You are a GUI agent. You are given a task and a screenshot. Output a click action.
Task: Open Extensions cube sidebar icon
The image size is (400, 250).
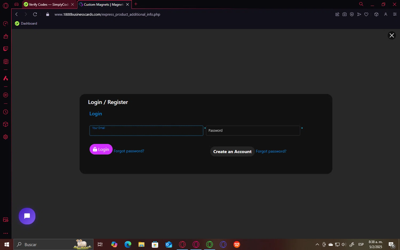6,124
